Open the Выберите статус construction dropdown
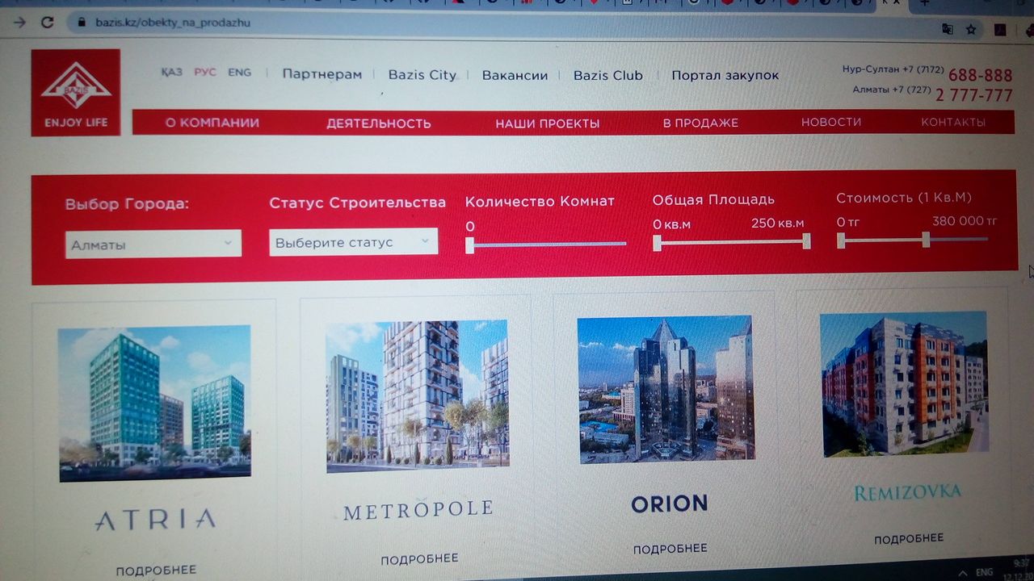 point(353,241)
